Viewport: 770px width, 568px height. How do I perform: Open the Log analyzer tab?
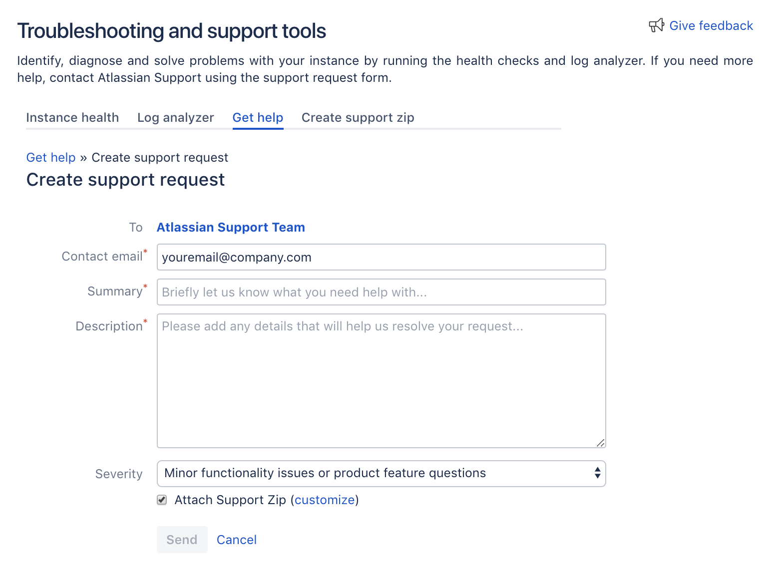pyautogui.click(x=176, y=117)
